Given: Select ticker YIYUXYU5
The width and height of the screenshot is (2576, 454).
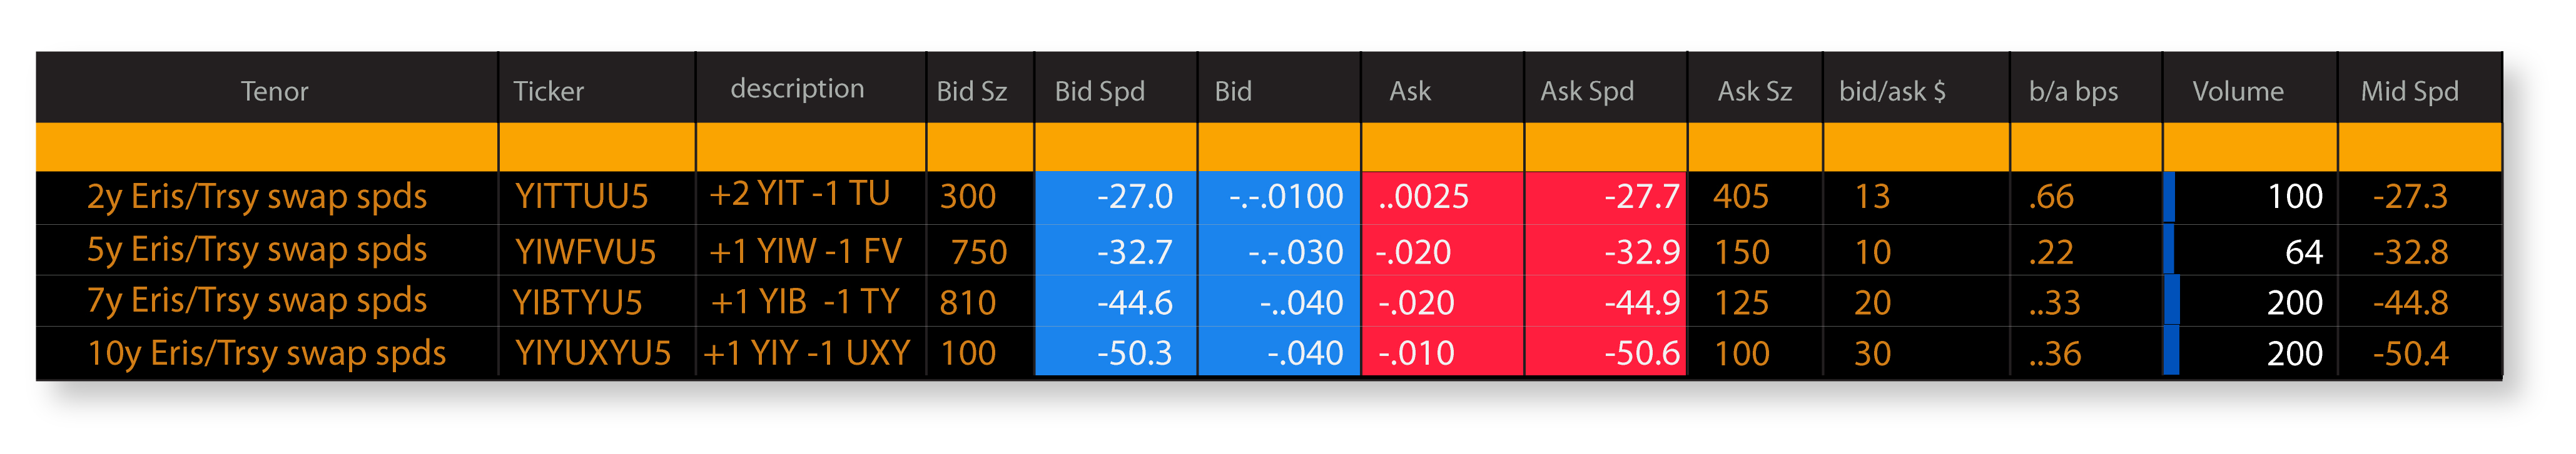Looking at the screenshot, I should (592, 353).
